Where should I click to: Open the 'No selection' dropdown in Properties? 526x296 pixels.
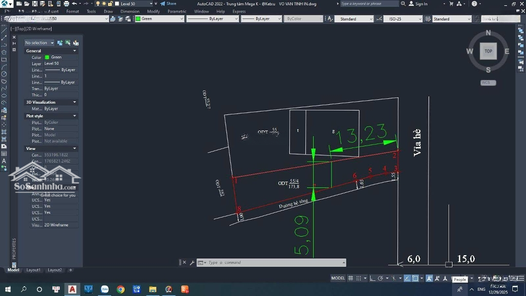39,43
